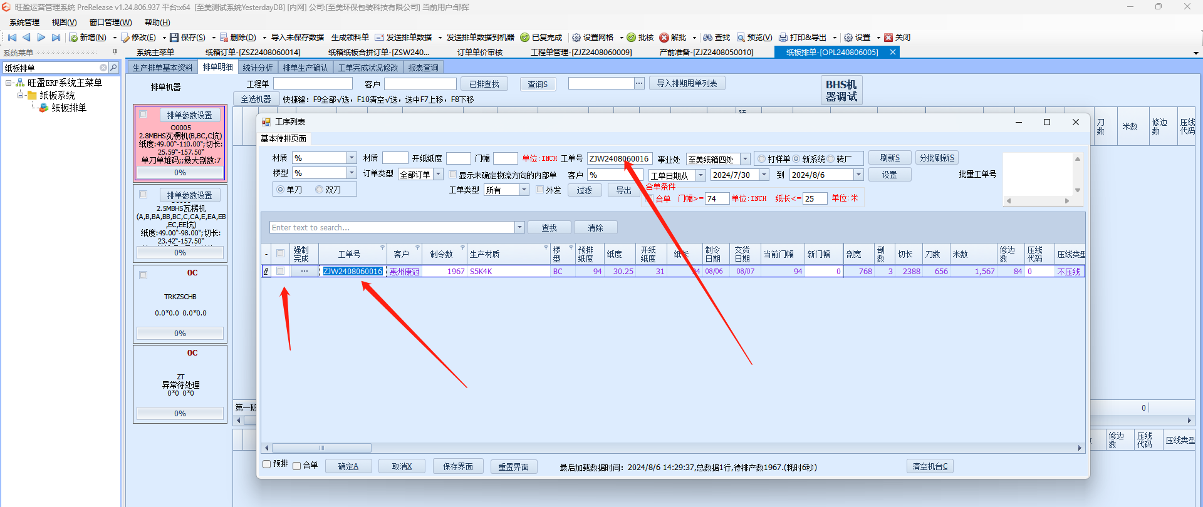Click the 过滤 filter button

click(585, 190)
